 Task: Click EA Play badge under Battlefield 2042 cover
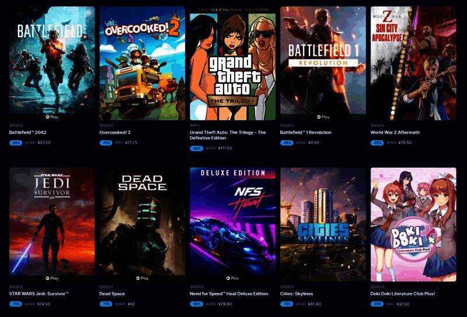52,117
